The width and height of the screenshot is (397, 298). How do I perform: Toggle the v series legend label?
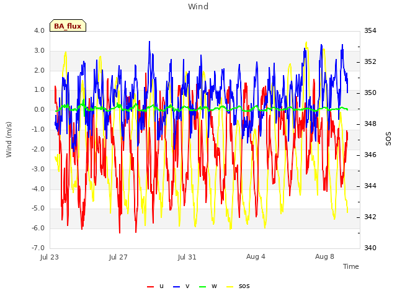pos(187,286)
